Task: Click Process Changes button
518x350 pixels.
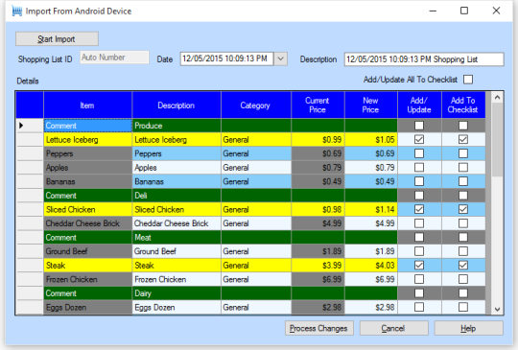Action: click(x=319, y=328)
